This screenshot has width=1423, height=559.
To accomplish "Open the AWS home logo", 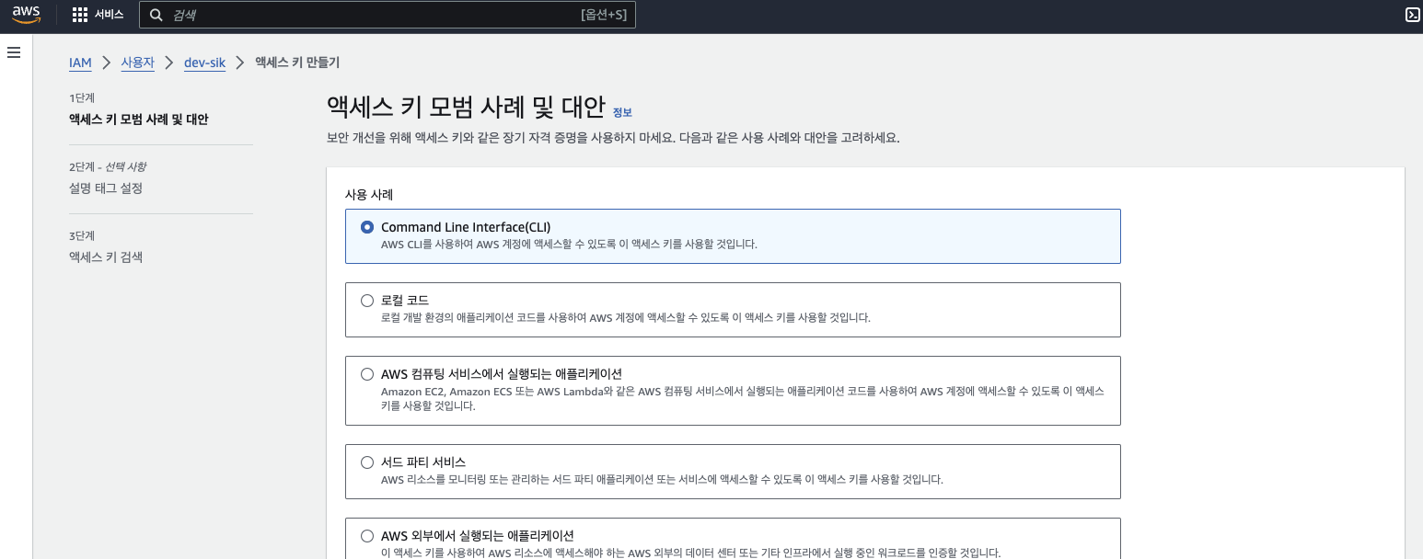I will tap(26, 14).
